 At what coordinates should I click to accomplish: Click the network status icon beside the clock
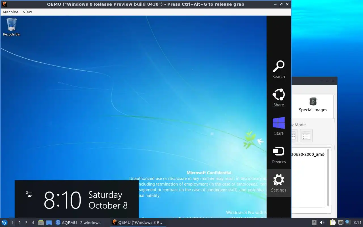(x=29, y=194)
